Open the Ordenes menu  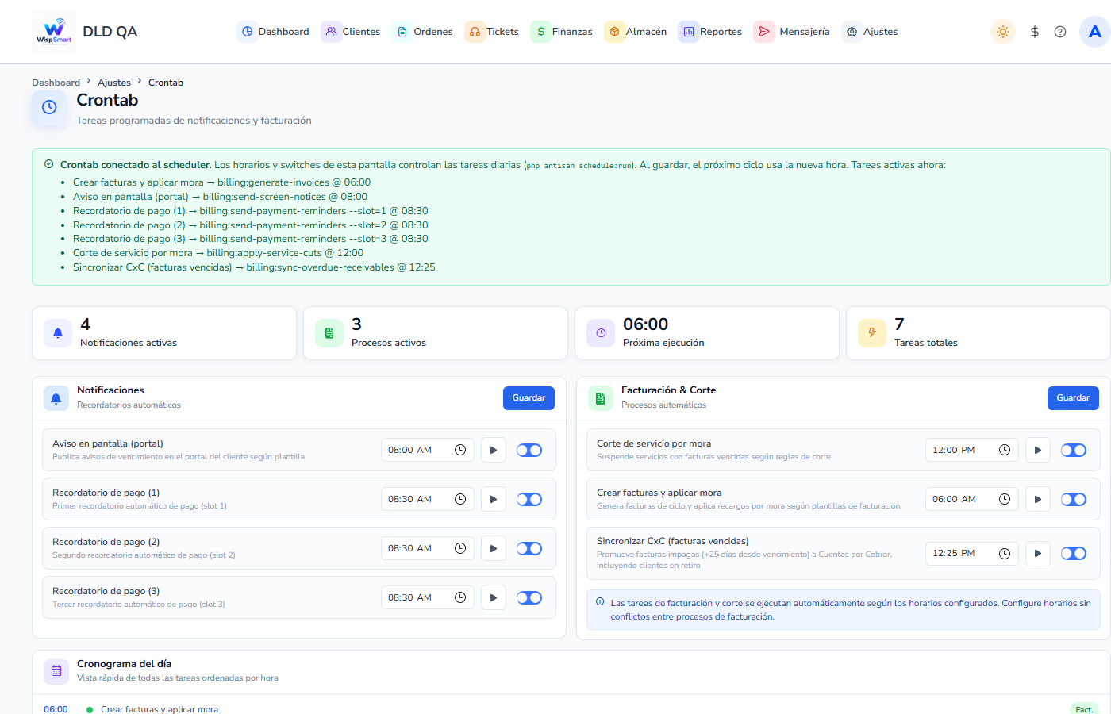423,32
